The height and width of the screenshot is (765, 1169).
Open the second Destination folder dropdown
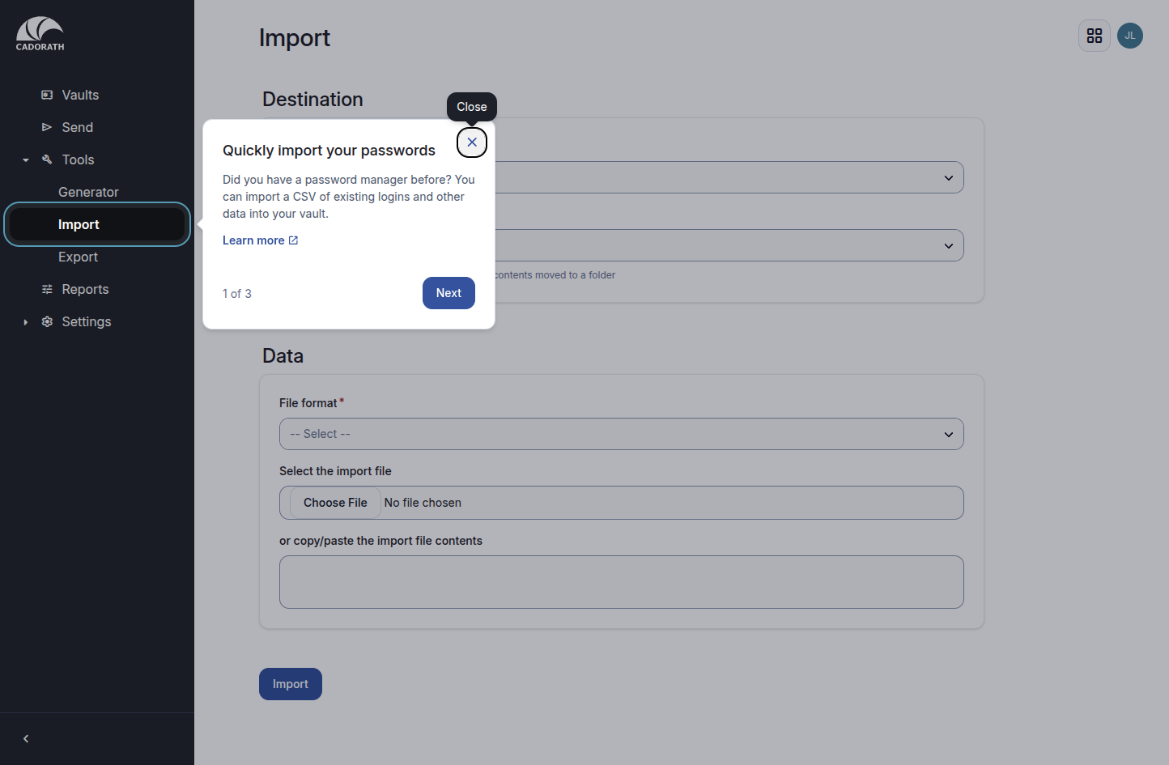(729, 245)
